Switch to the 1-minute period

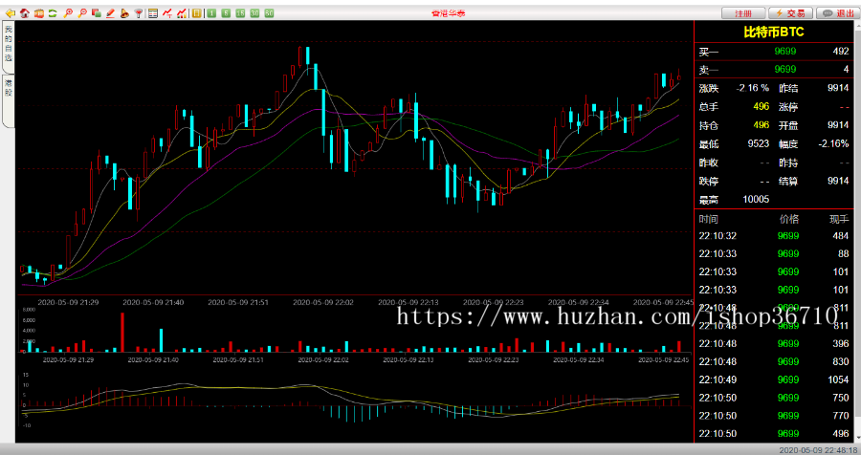[x=211, y=13]
